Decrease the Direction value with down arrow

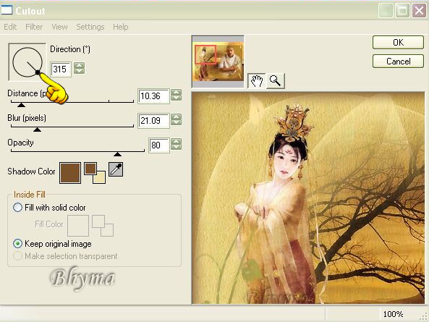click(x=80, y=71)
